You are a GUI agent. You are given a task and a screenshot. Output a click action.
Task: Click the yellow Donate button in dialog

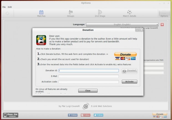click(125, 55)
